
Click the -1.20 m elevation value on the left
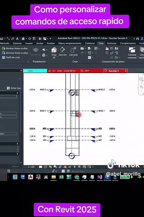[32, 136]
